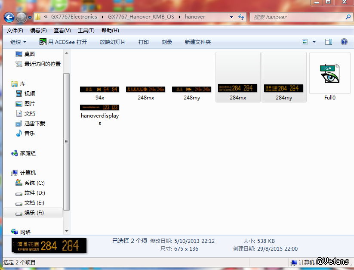Select the 248my image thumbnail
The width and height of the screenshot is (354, 270).
[x=191, y=89]
